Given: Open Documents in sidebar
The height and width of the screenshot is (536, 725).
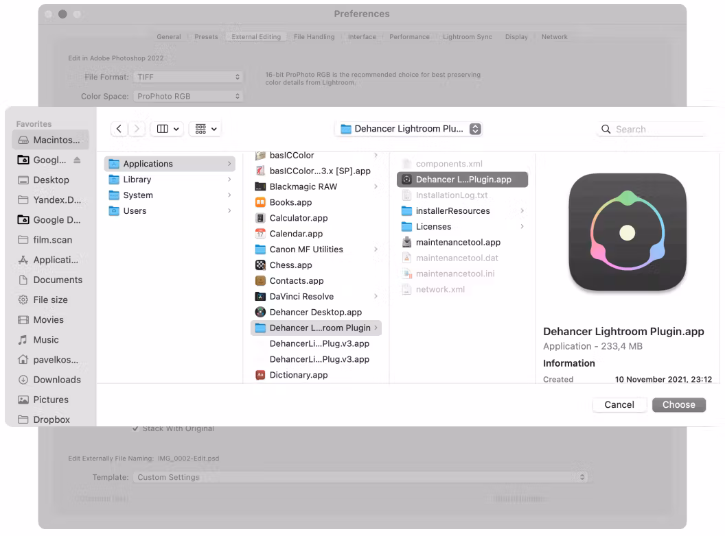Looking at the screenshot, I should (50, 280).
